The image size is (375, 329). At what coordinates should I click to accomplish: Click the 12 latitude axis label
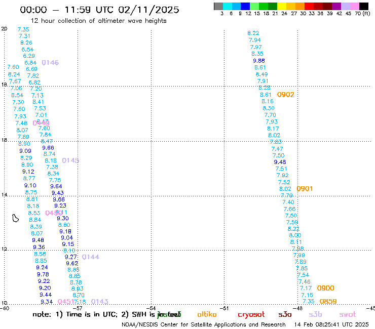pos(4,249)
